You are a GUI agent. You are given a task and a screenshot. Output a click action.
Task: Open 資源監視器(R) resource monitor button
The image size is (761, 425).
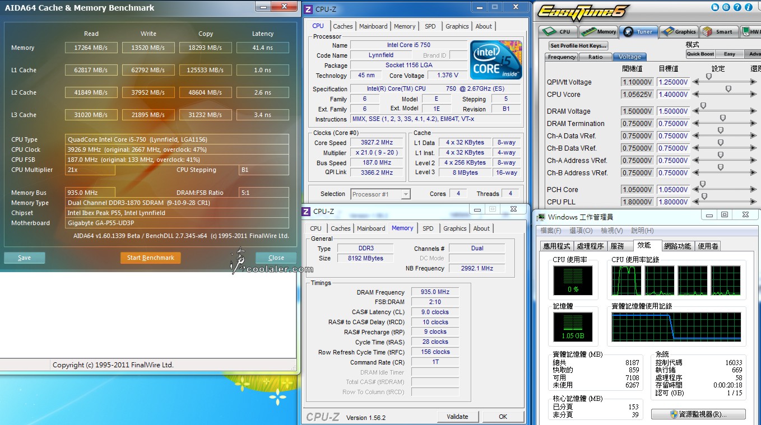[698, 414]
